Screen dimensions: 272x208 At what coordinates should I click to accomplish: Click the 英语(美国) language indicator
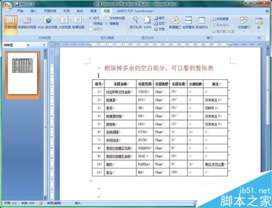coord(54,203)
